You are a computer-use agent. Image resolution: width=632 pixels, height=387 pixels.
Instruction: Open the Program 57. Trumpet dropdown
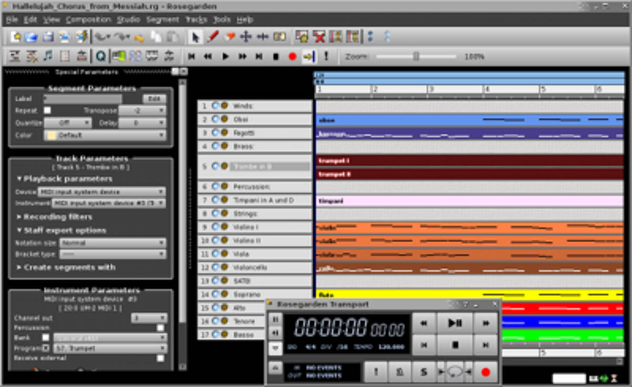click(x=110, y=348)
